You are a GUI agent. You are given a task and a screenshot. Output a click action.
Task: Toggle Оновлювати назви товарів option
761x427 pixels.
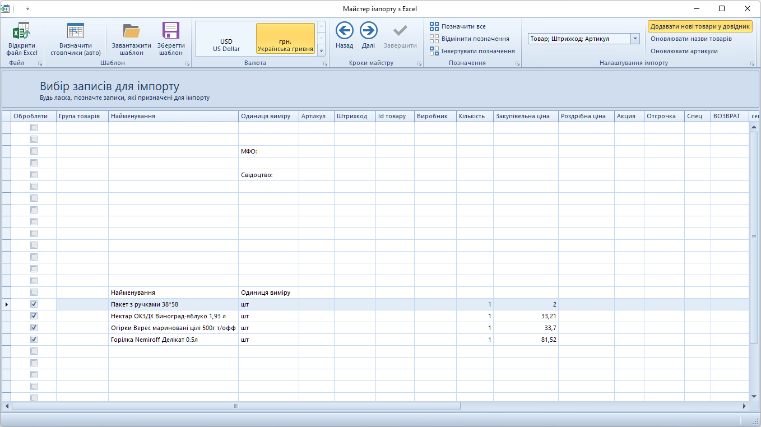coord(691,39)
